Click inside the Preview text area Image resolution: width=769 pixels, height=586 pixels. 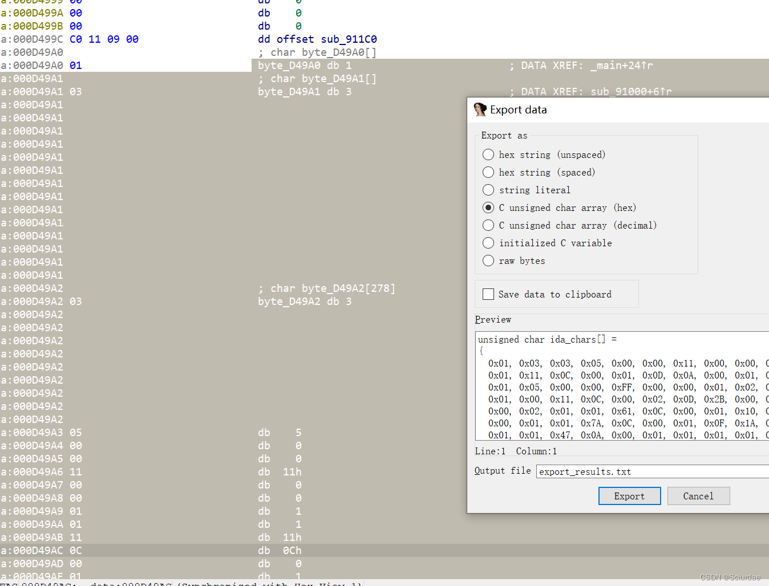(x=622, y=386)
